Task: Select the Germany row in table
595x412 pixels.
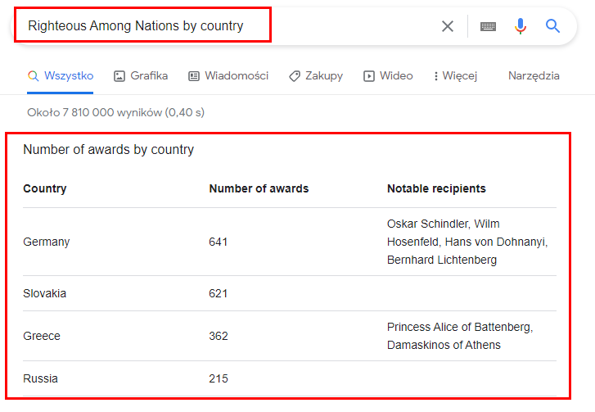Action: (47, 242)
